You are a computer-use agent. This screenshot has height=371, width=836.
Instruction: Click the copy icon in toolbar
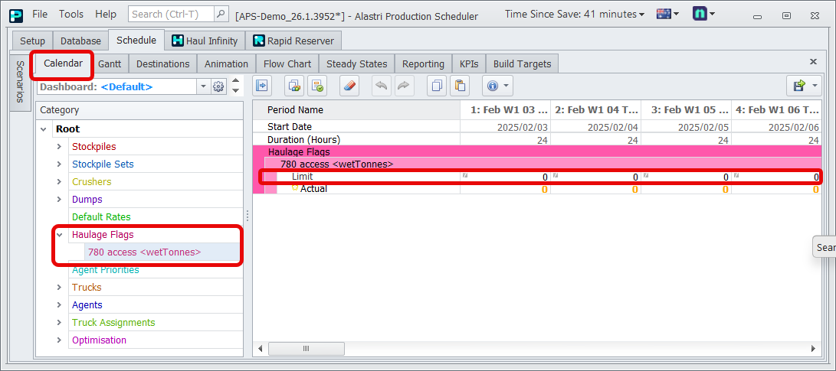point(436,86)
